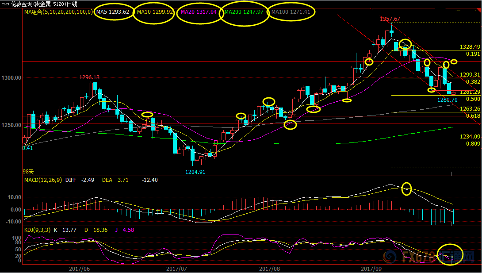Select the DIFF -2.49 reading
This screenshot has width=482, height=273.
point(80,180)
